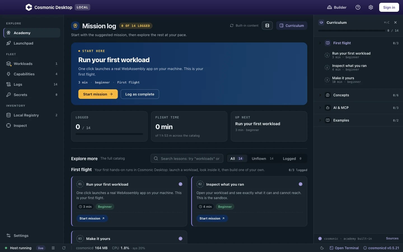Select the Unflown 14 filter tab
Viewport: 403px width, 252px height.
pyautogui.click(x=263, y=158)
